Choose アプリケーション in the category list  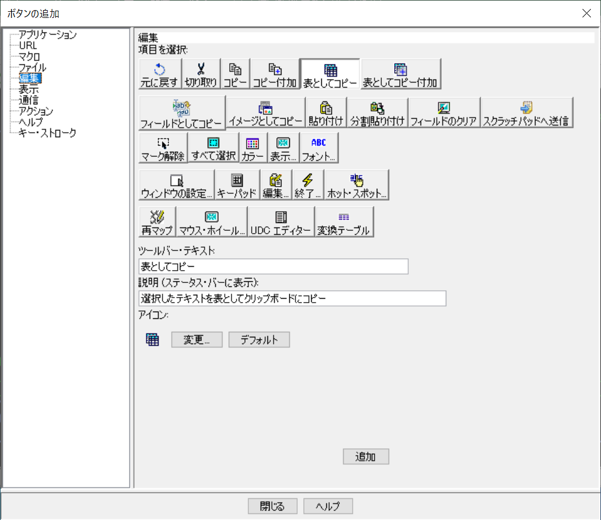[48, 35]
